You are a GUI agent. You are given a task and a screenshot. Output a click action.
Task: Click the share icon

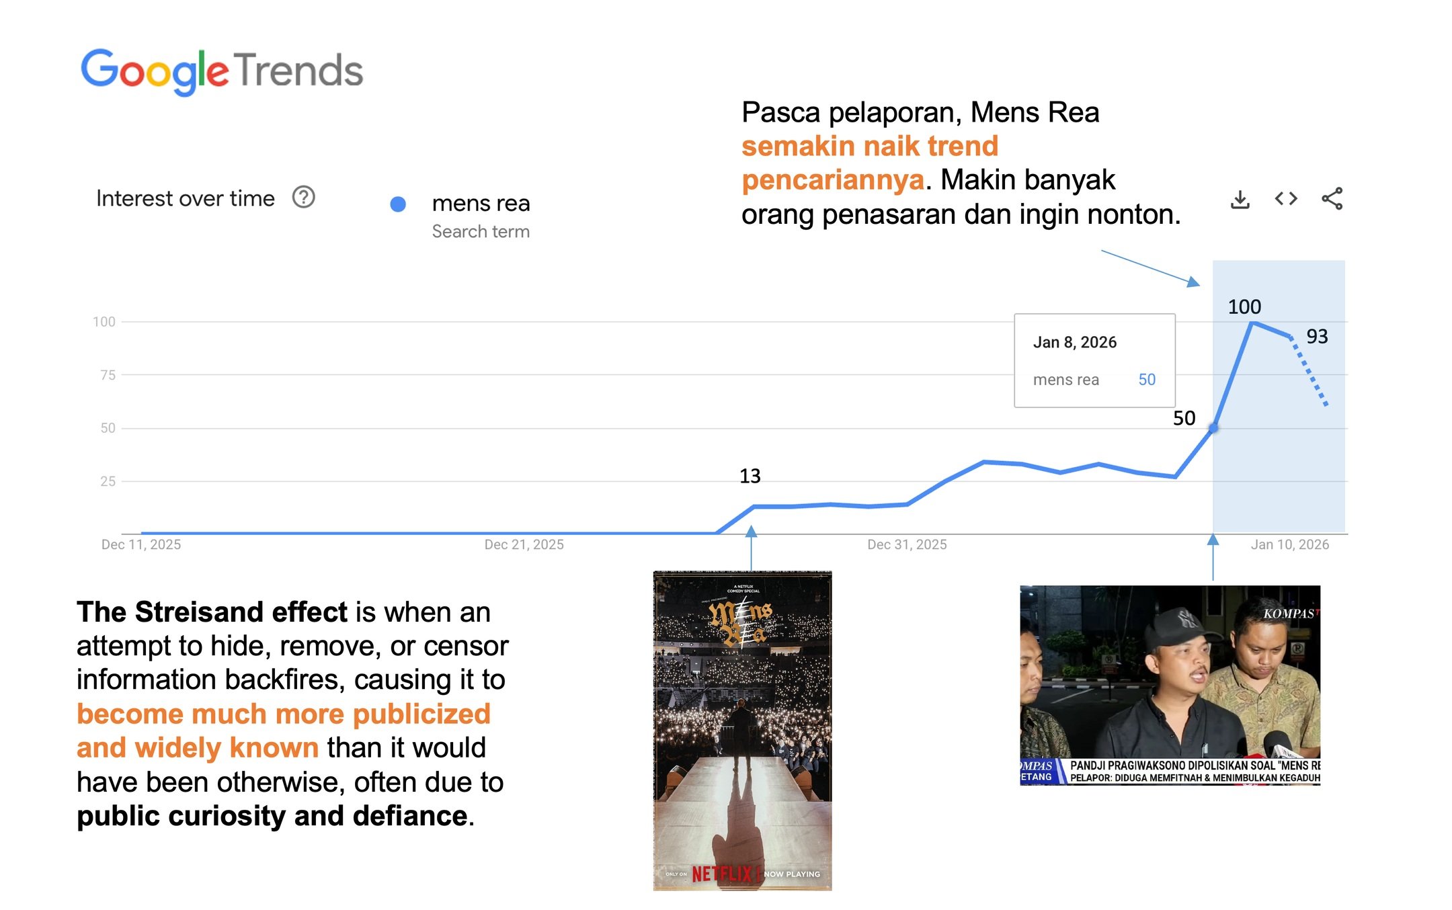pos(1332,198)
